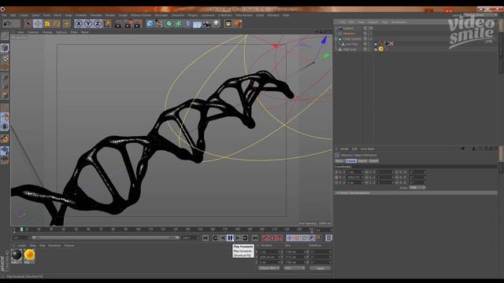Open the Create menu
The image size is (504, 283).
coord(24,15)
